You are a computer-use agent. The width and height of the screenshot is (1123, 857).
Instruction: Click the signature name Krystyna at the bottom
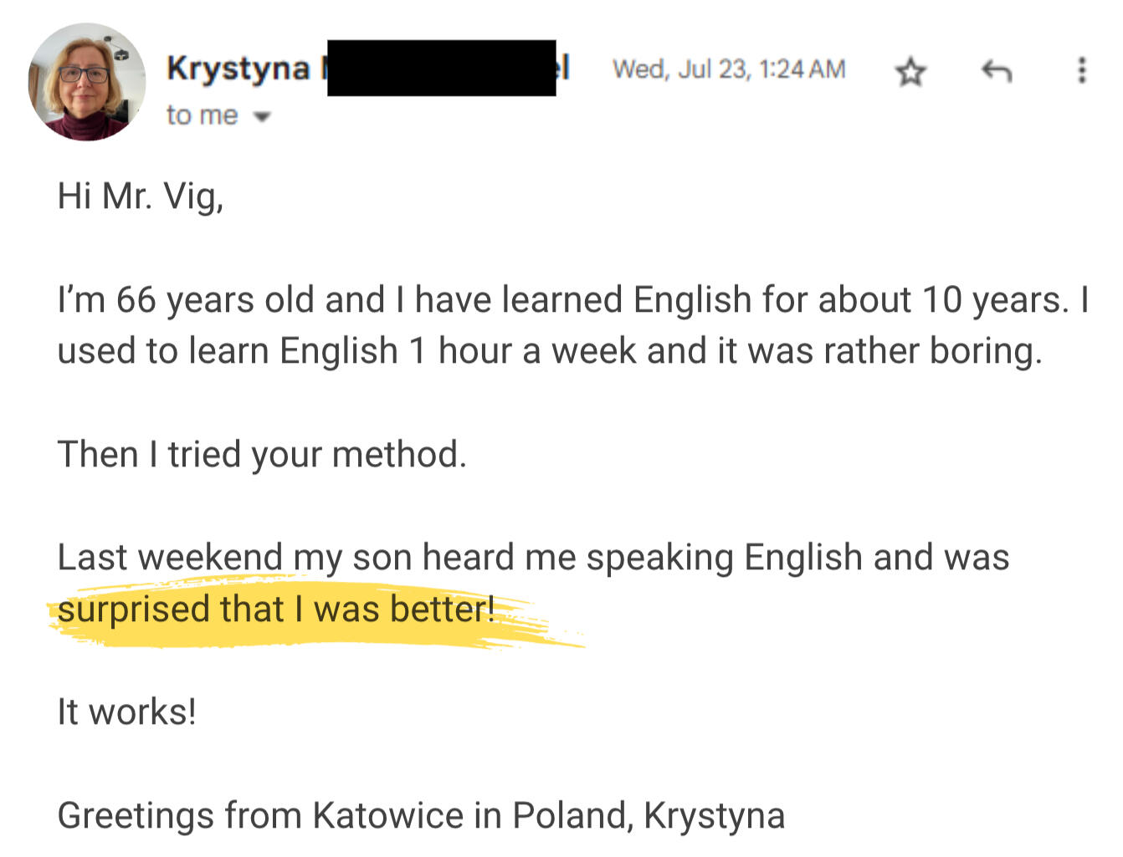coord(714,816)
